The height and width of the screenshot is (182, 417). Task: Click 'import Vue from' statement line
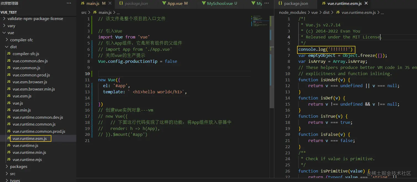124,37
